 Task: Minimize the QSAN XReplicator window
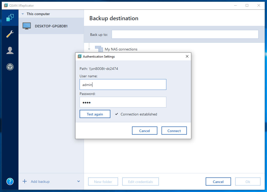coord(235,5)
